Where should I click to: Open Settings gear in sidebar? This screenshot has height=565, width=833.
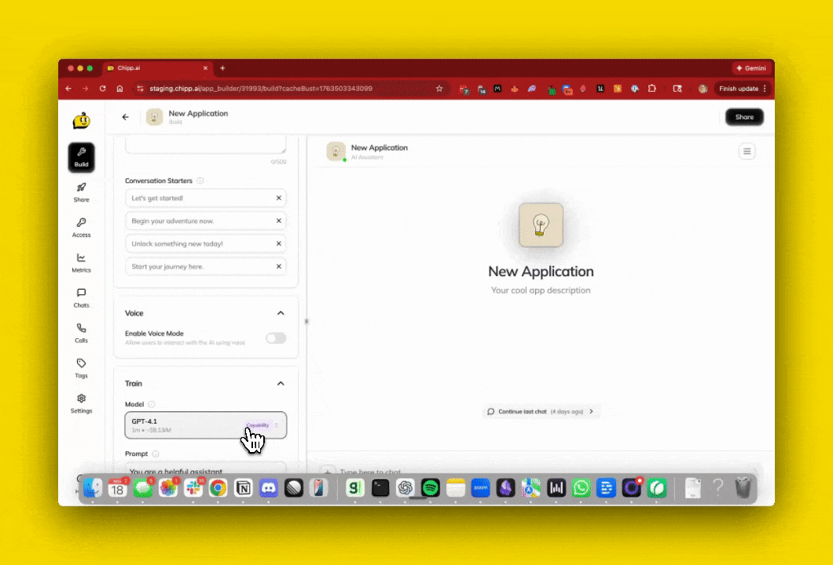(81, 399)
